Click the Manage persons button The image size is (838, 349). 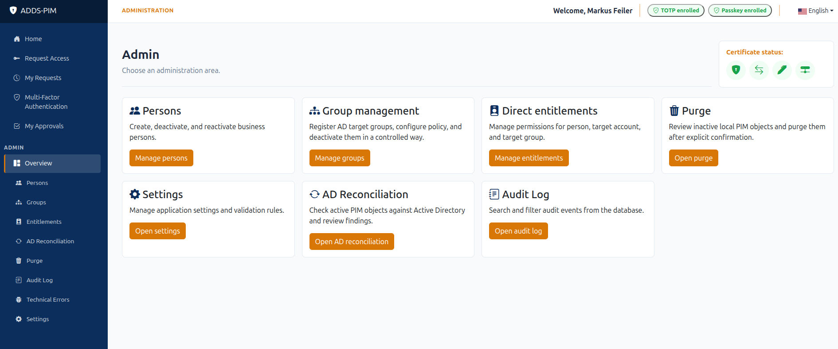pos(161,158)
